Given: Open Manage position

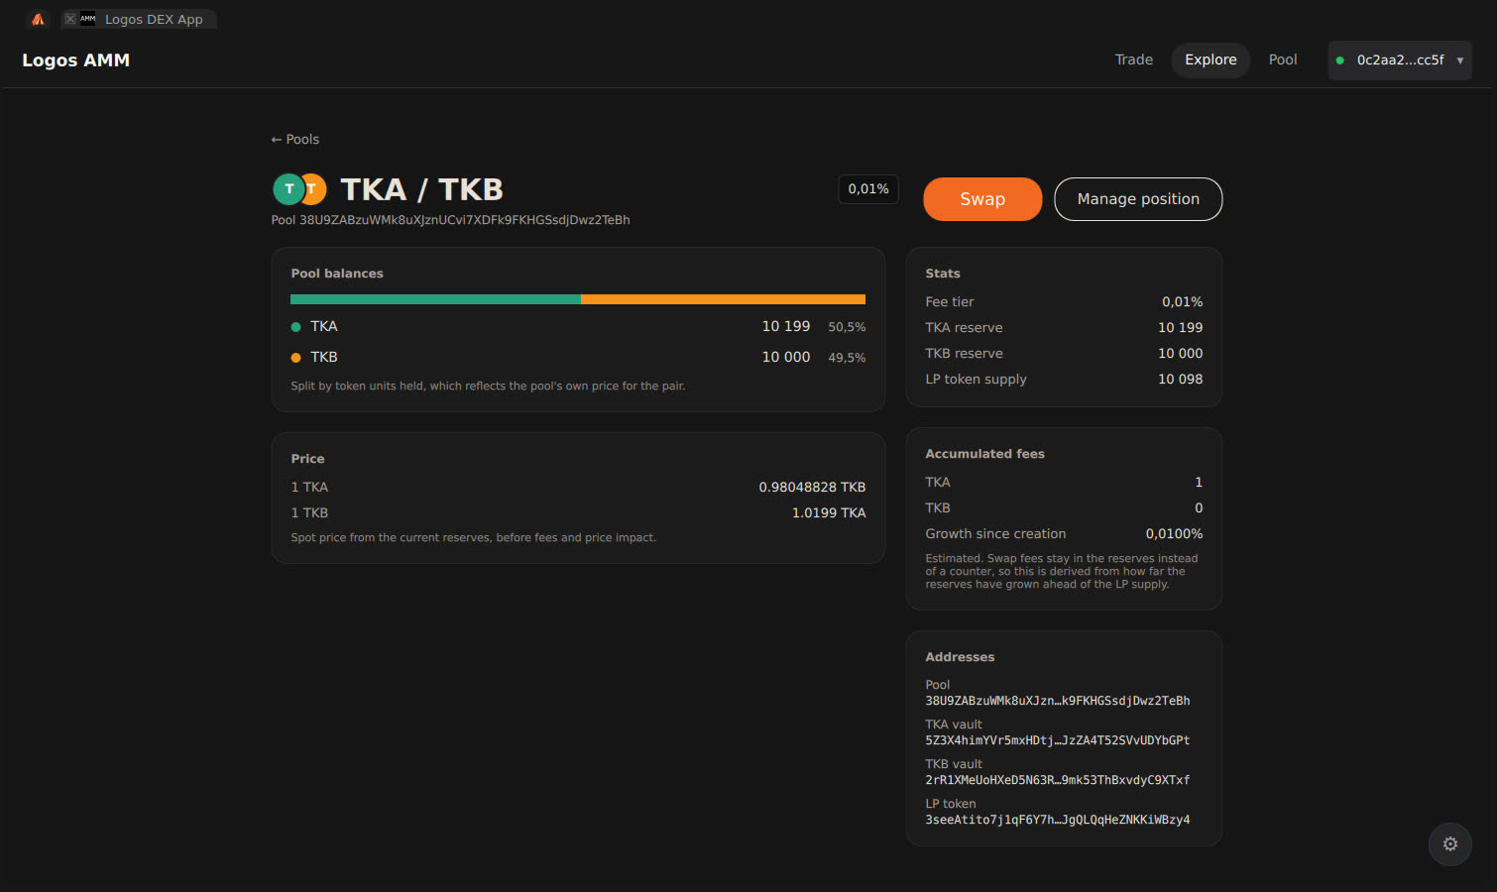Looking at the screenshot, I should click(x=1138, y=199).
